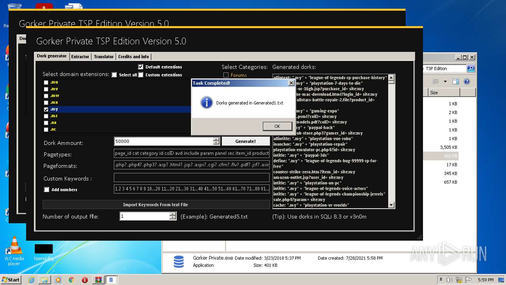Image resolution: width=506 pixels, height=285 pixels.
Task: Open VLC media player desktop shortcut
Action: (x=14, y=251)
